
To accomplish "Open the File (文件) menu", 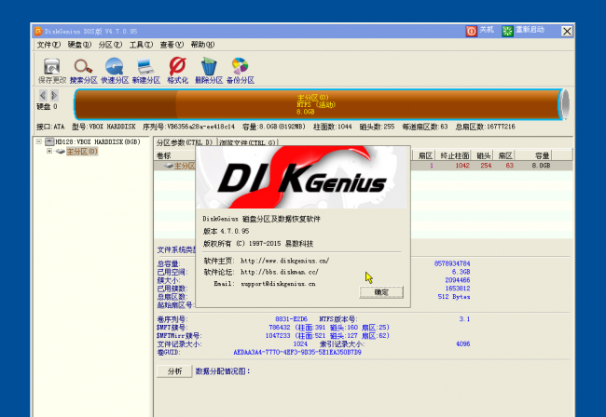I will point(48,45).
